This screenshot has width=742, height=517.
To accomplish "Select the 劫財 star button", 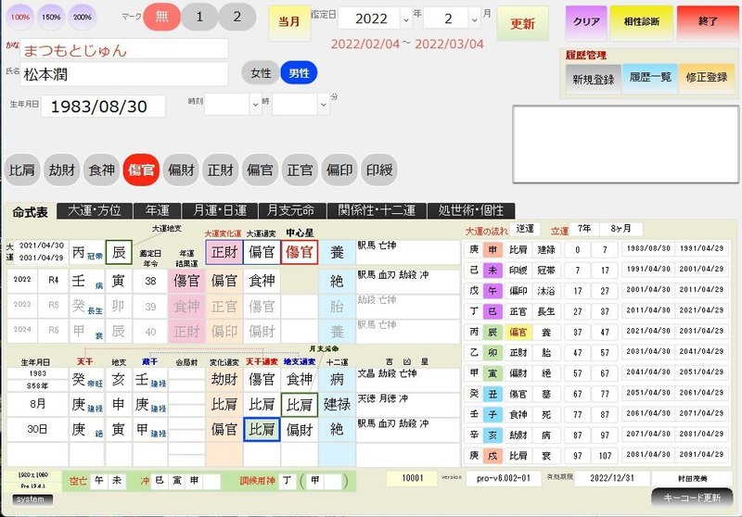I will point(61,170).
